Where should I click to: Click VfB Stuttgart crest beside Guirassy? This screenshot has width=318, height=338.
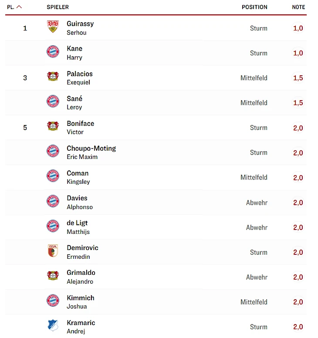point(53,27)
